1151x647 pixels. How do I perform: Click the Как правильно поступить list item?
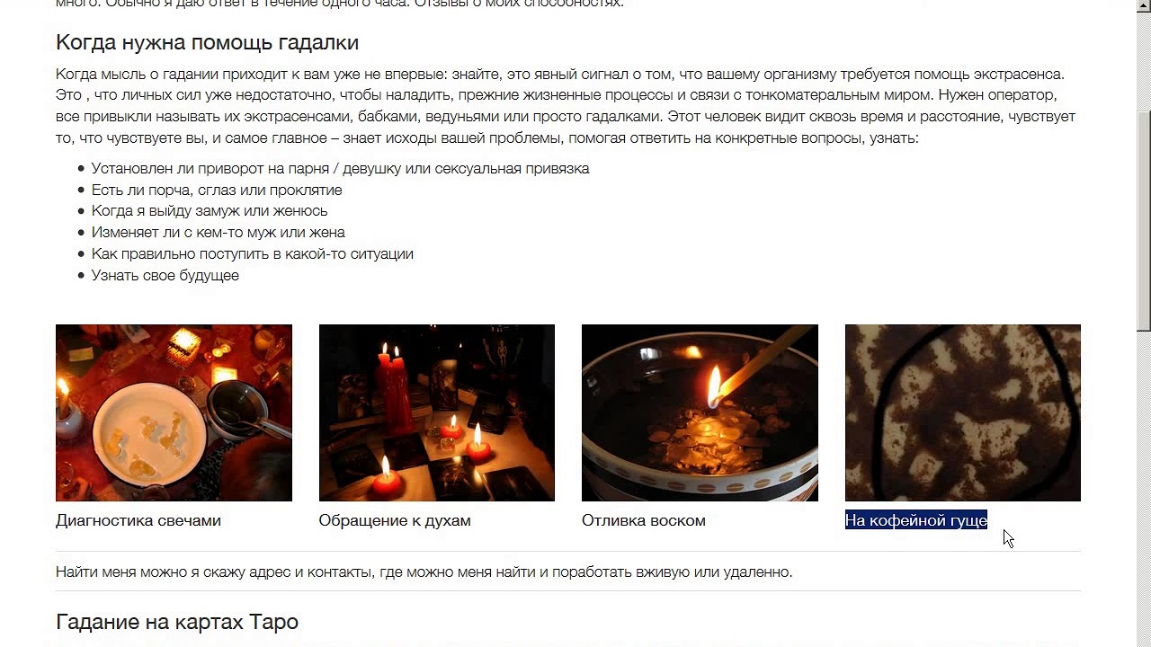click(x=253, y=253)
